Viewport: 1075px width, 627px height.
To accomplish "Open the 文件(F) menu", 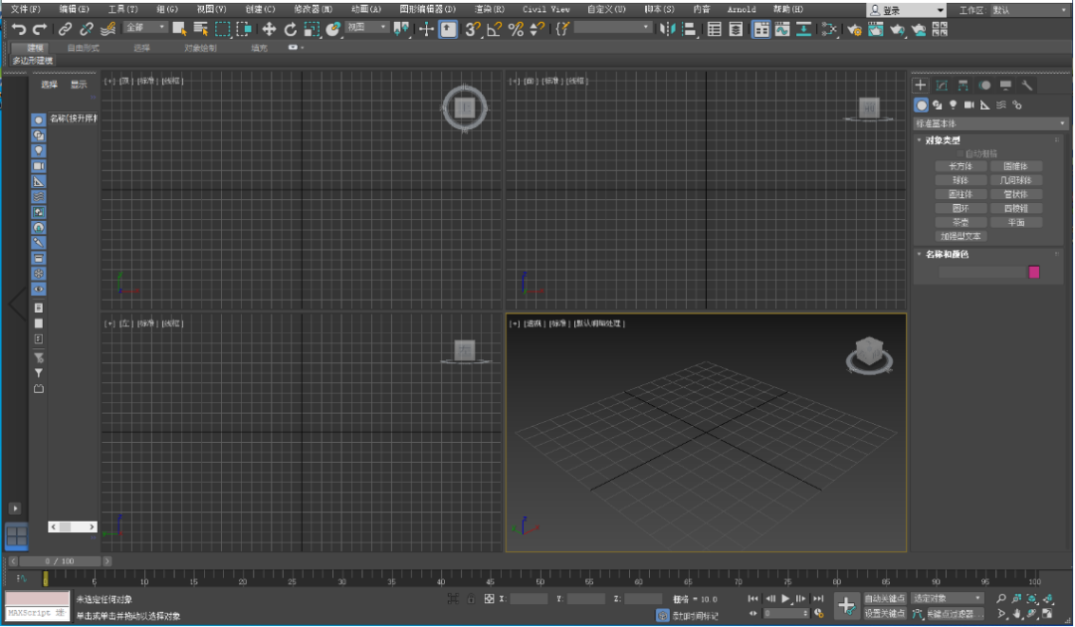I will tap(26, 9).
